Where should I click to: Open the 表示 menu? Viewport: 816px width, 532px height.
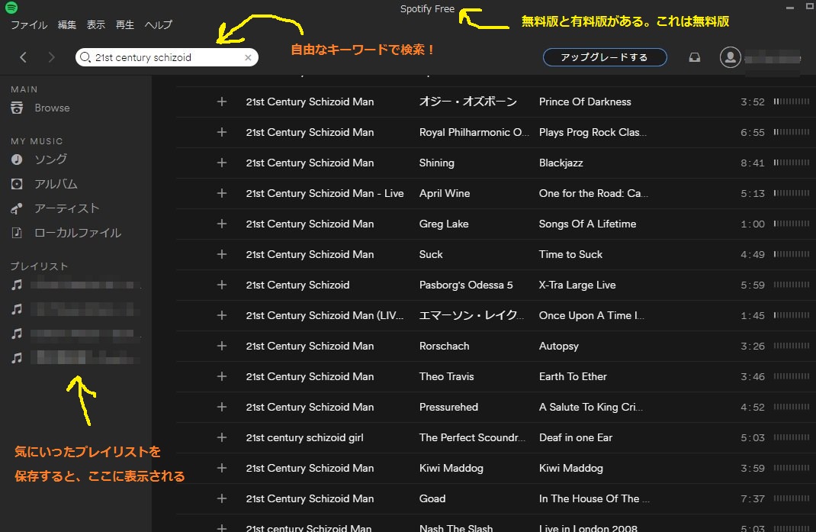(96, 24)
